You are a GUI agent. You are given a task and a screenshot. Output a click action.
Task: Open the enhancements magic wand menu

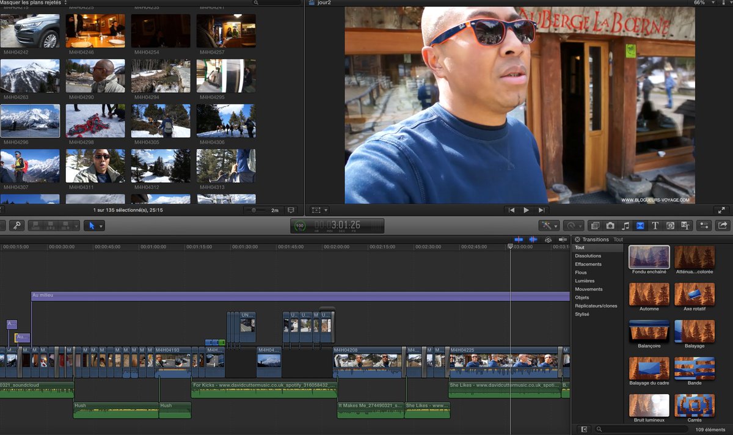click(549, 225)
